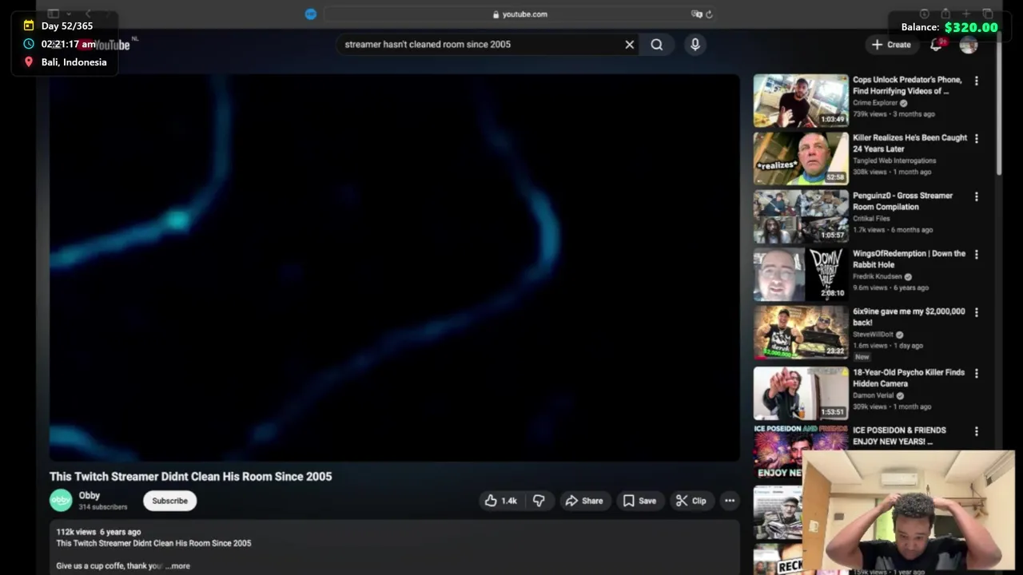The image size is (1023, 575).
Task: Subscribe to the Obby channel
Action: (x=169, y=501)
